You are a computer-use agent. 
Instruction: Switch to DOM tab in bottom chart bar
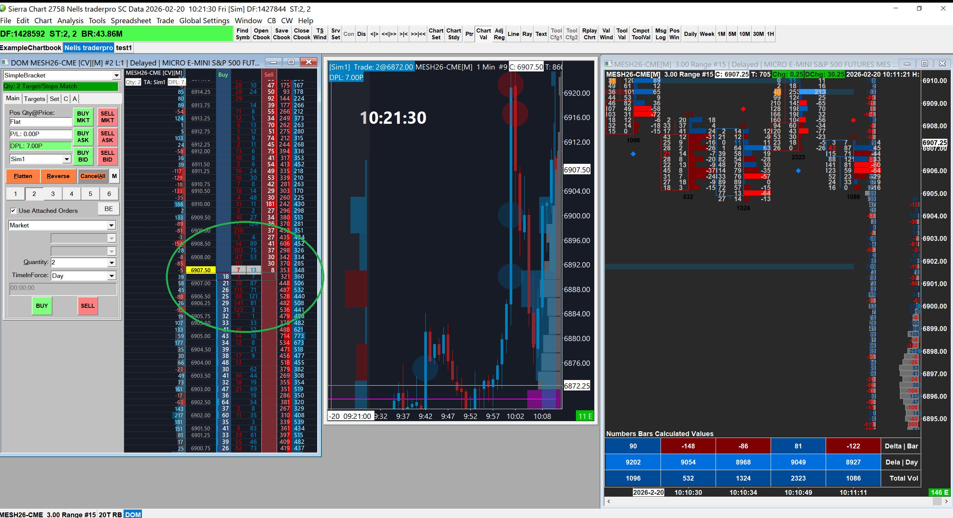coord(133,514)
